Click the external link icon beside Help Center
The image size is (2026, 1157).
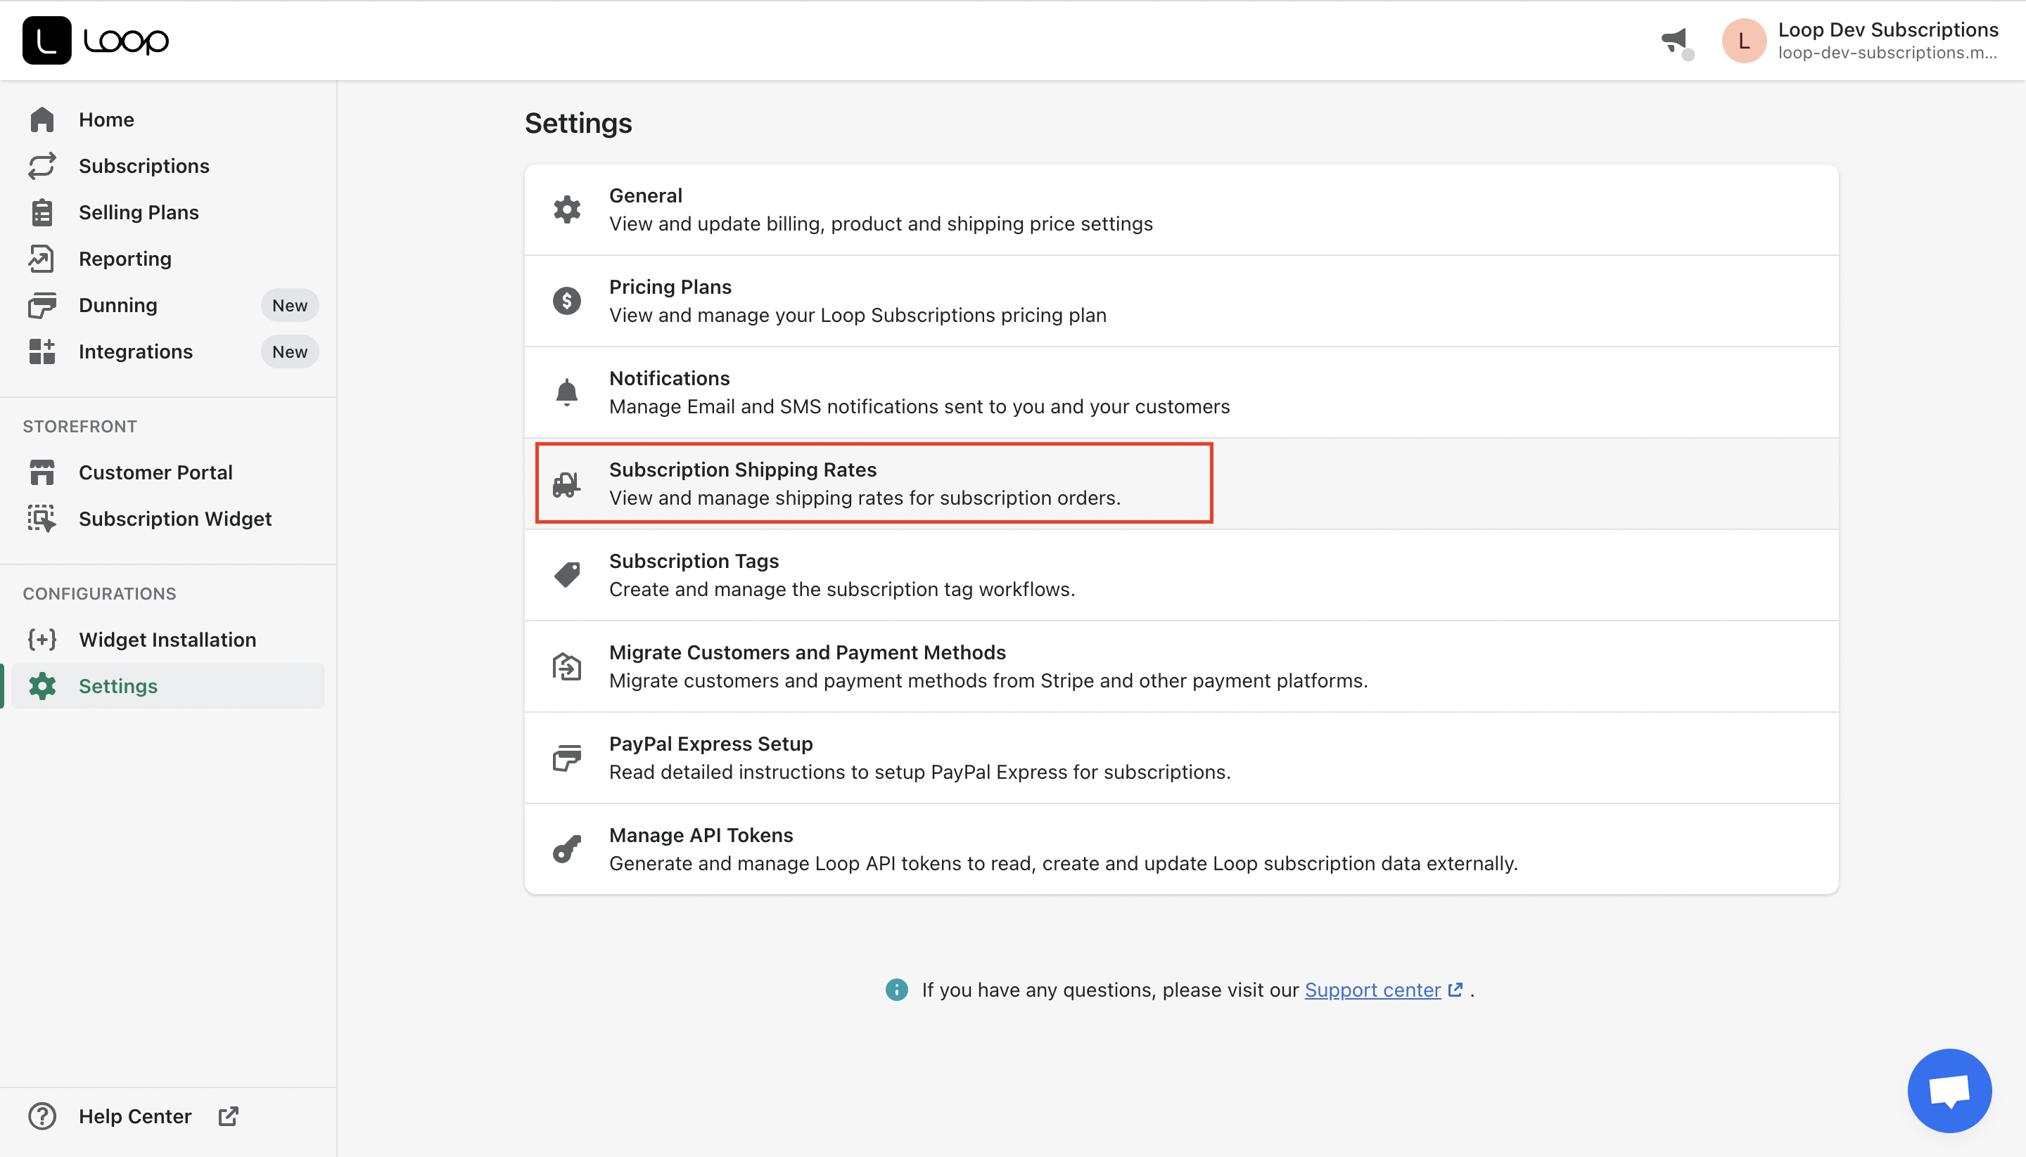coord(228,1116)
